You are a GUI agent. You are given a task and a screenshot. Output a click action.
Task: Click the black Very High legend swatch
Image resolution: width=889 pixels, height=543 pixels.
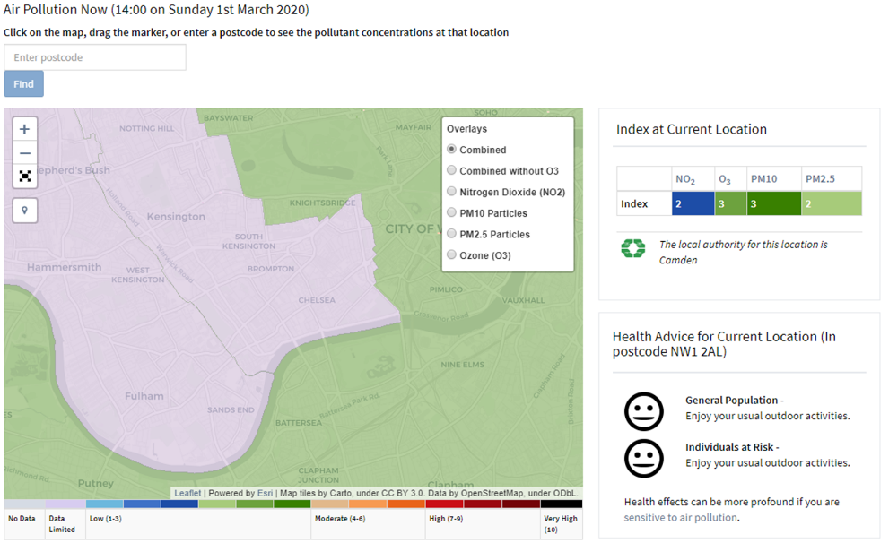click(562, 504)
